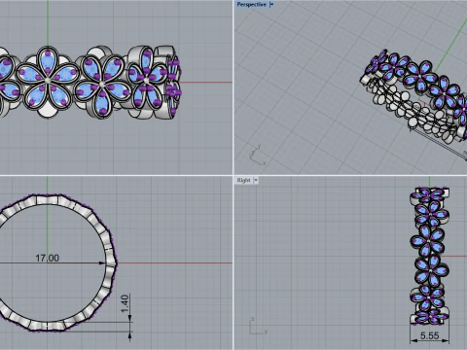
Task: Select the 1.40 thickness dimension text
Action: pyautogui.click(x=126, y=303)
